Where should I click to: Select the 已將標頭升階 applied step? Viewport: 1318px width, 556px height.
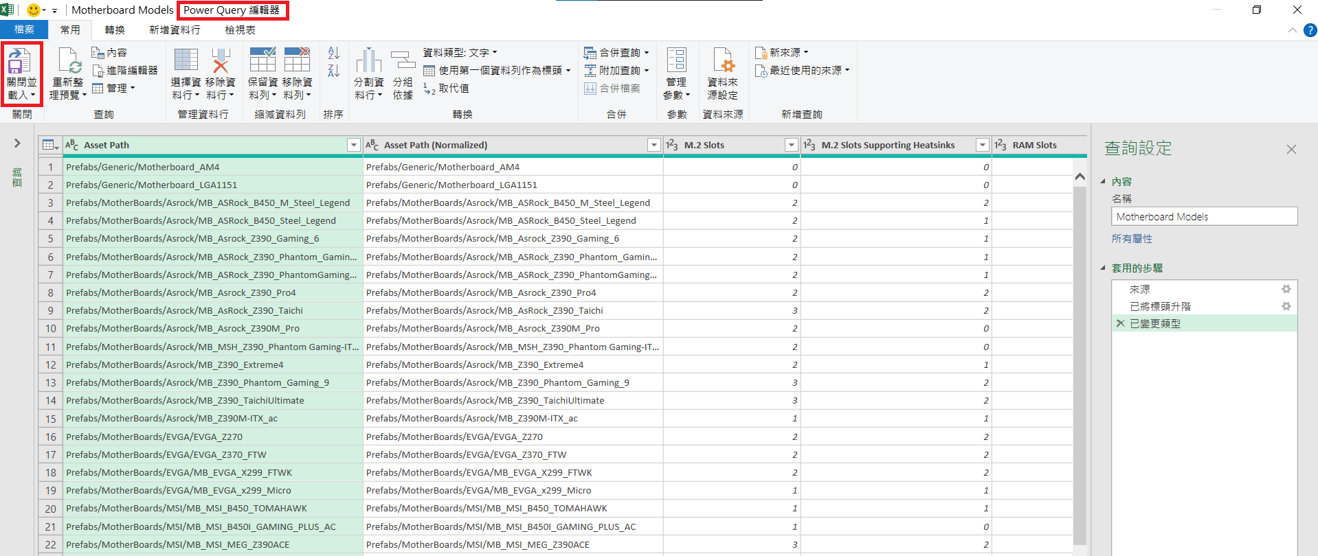point(1160,306)
